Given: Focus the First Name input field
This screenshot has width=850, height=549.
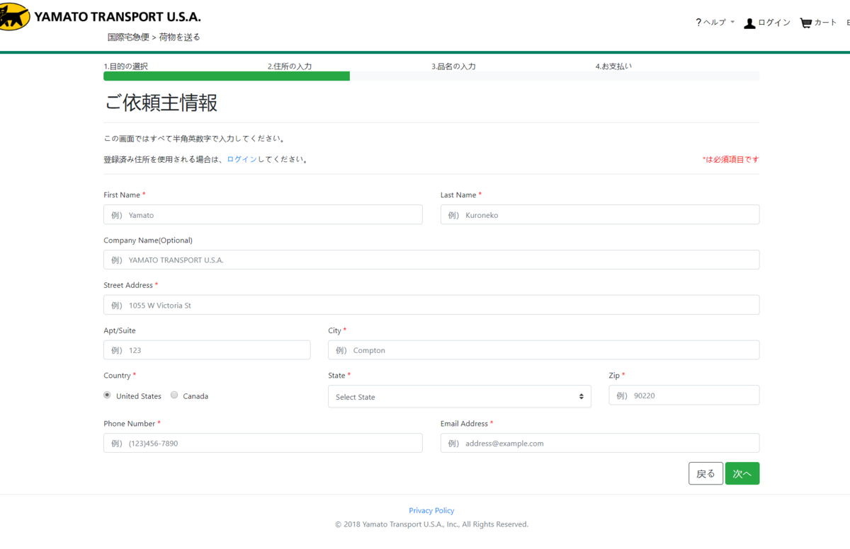Looking at the screenshot, I should (x=263, y=214).
